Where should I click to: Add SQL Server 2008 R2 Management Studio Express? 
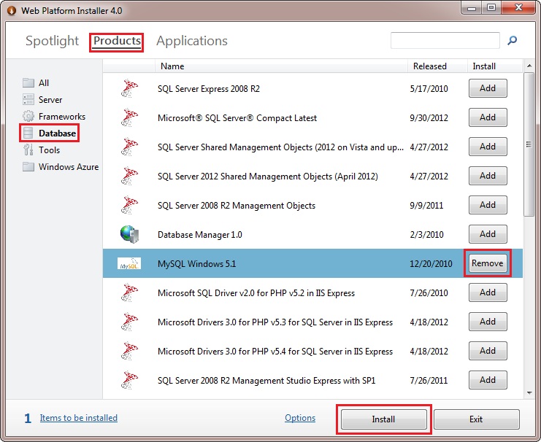tap(488, 380)
